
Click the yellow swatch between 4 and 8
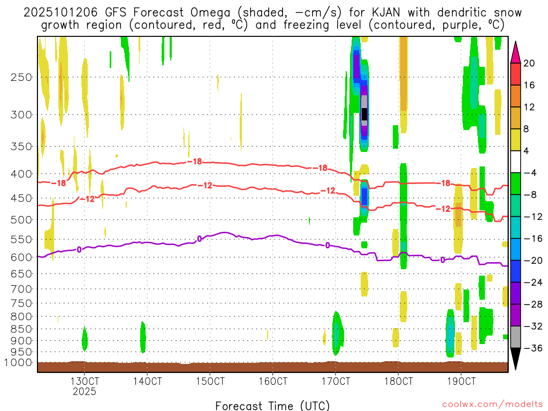515,140
